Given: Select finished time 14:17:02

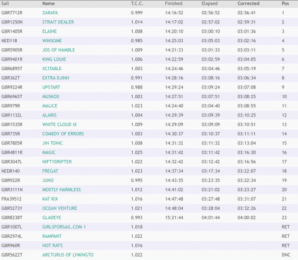Looking at the screenshot, I should click(174, 22).
